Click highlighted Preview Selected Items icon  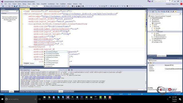176,11
